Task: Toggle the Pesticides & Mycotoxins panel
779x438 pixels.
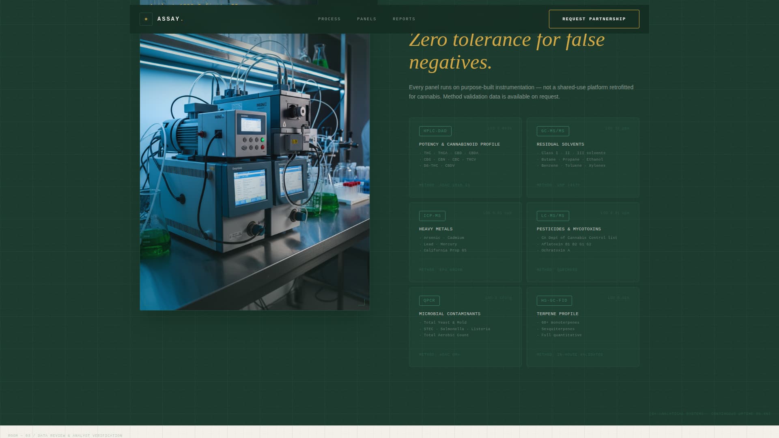Action: click(583, 242)
